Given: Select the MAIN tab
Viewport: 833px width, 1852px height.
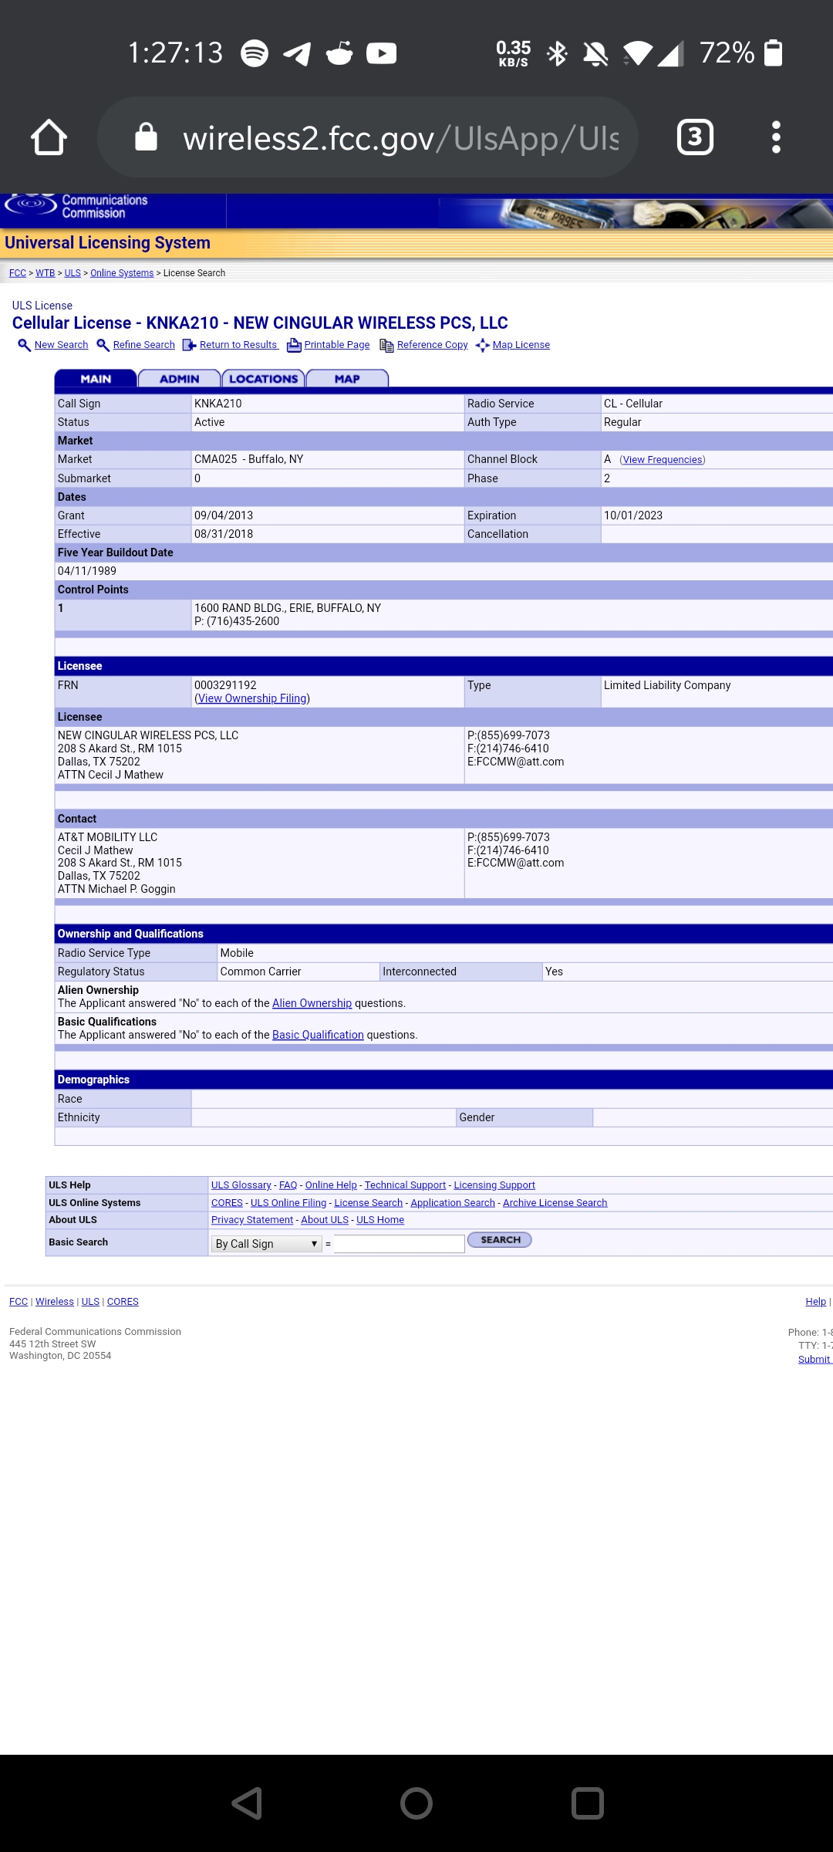Looking at the screenshot, I should click(x=96, y=379).
